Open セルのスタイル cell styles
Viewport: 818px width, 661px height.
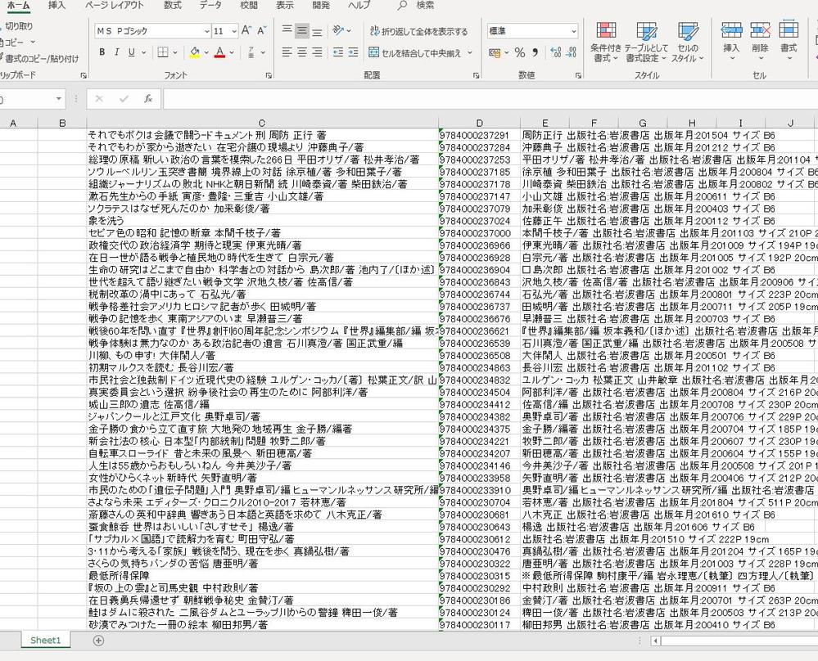[688, 43]
